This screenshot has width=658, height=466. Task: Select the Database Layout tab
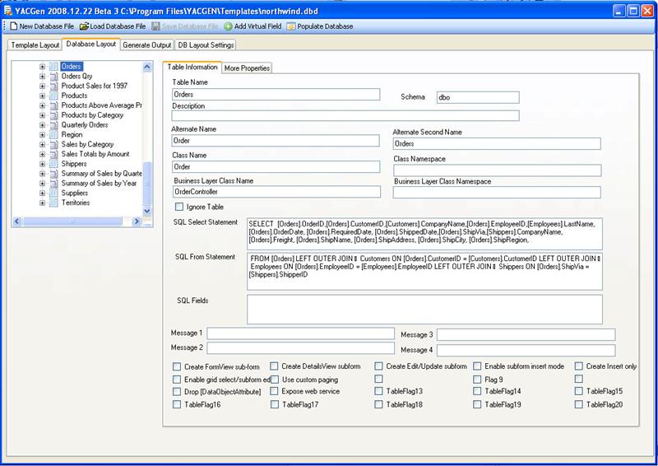(91, 44)
